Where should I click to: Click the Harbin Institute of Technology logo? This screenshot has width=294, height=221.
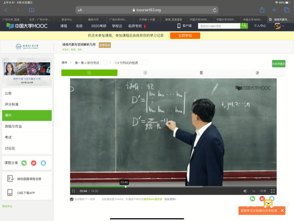pyautogui.click(x=27, y=46)
